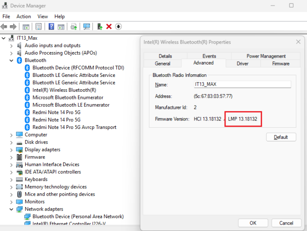Image resolution: width=307 pixels, height=231 pixels.
Task: Click Bluetooth icon of Intel(R) Wireless Bluetooth(R)
Action: point(27,90)
